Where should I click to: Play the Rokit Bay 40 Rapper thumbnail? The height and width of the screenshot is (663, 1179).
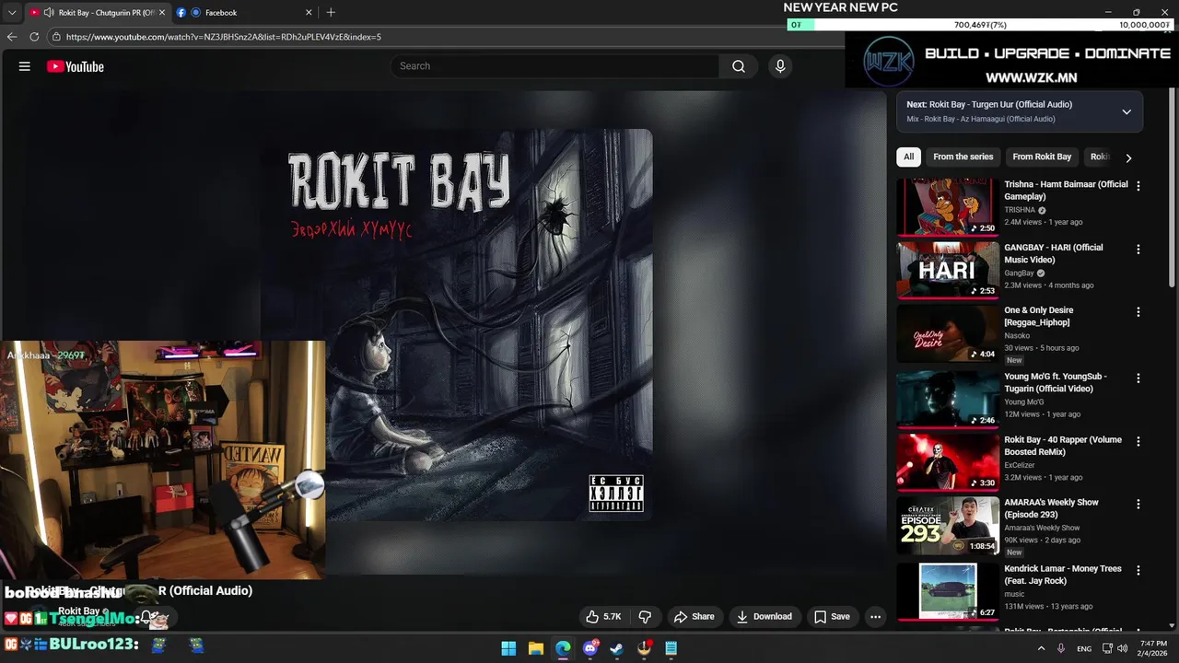click(x=948, y=462)
